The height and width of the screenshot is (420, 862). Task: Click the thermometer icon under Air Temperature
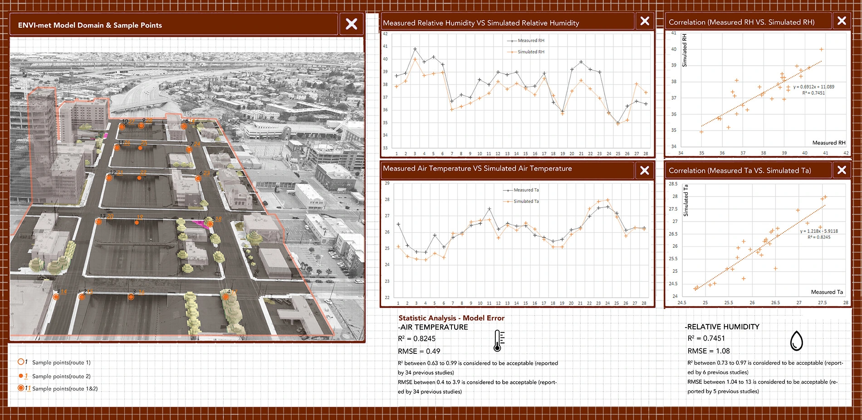(499, 341)
